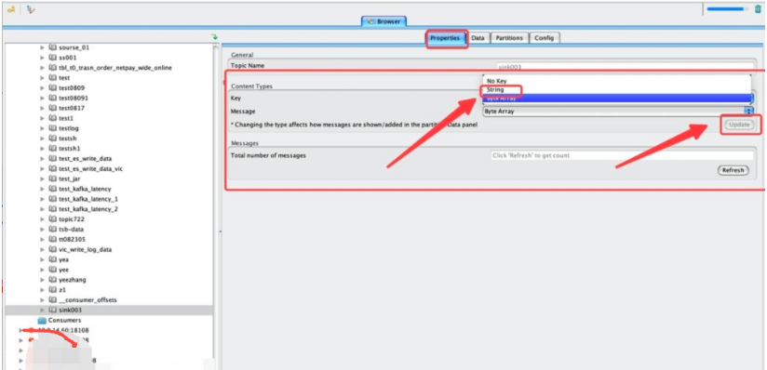Image resolution: width=767 pixels, height=370 pixels.
Task: Click the Total number of messages field
Action: pos(622,155)
